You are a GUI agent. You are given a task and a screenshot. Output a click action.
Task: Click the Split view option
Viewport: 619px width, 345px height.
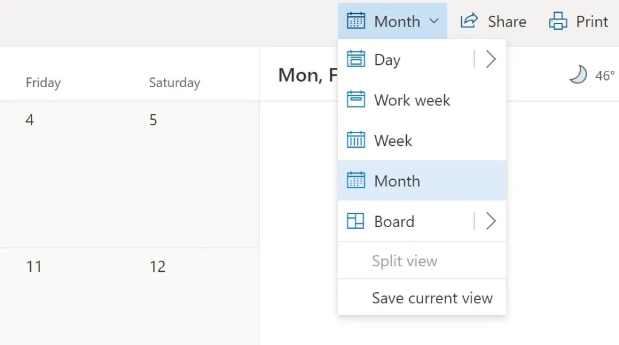[x=404, y=261]
